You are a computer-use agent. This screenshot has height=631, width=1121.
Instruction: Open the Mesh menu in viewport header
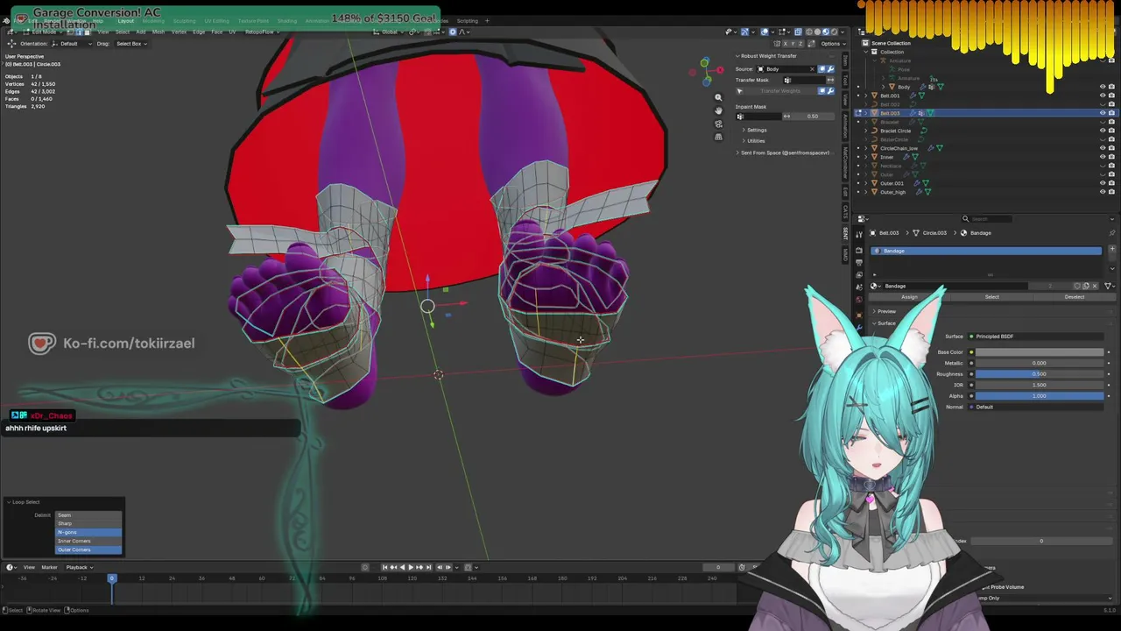pyautogui.click(x=159, y=32)
